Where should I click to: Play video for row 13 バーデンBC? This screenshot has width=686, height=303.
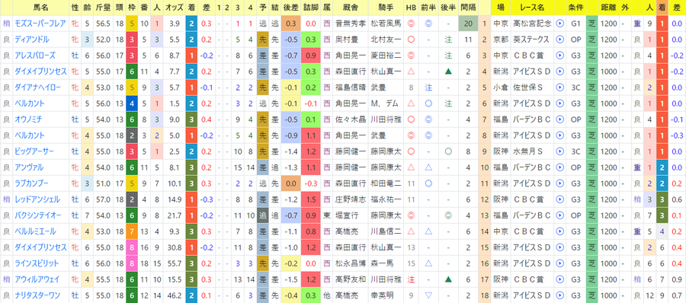pos(559,215)
